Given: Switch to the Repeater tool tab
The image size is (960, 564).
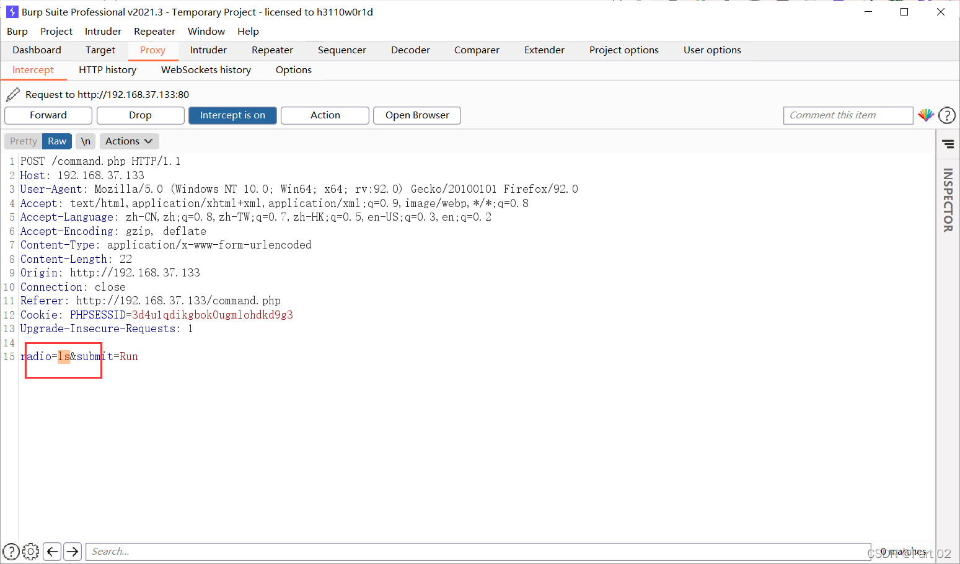Looking at the screenshot, I should click(x=272, y=50).
